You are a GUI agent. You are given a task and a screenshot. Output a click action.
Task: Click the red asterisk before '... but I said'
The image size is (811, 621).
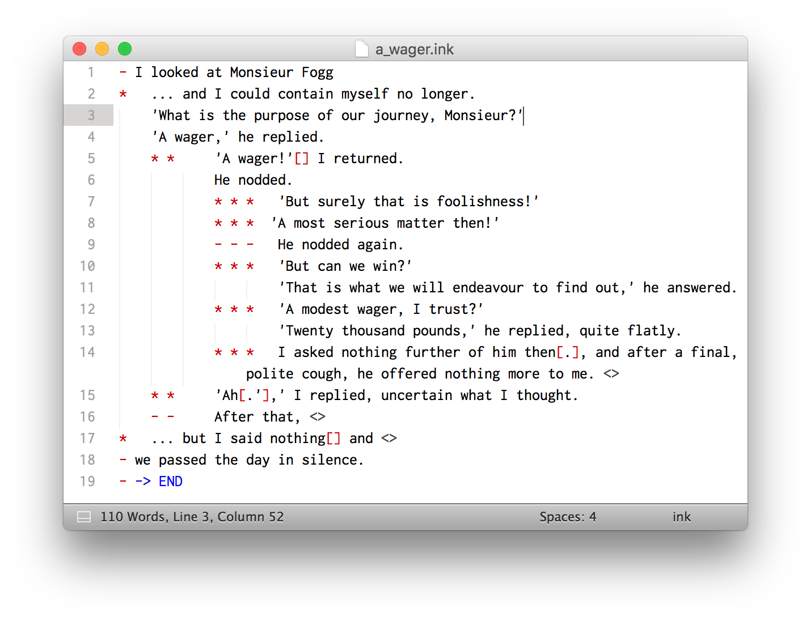[123, 439]
